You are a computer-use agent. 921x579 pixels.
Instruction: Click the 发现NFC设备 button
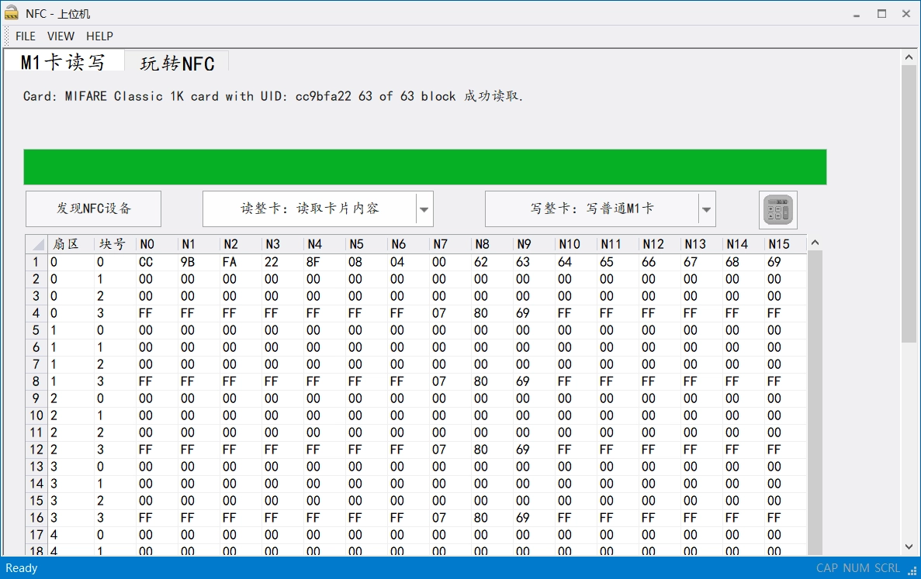point(93,209)
